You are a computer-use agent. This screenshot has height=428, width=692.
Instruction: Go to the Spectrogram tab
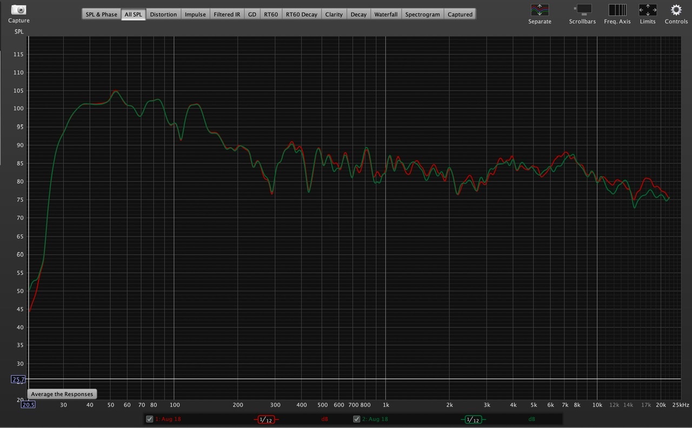pyautogui.click(x=423, y=15)
